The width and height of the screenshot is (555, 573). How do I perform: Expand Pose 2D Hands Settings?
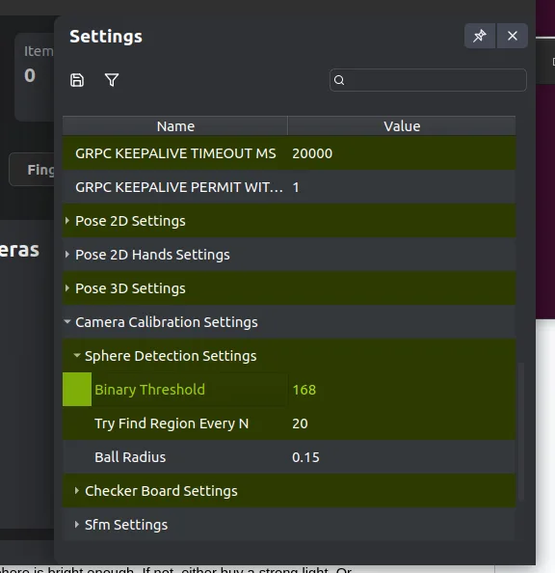[67, 255]
